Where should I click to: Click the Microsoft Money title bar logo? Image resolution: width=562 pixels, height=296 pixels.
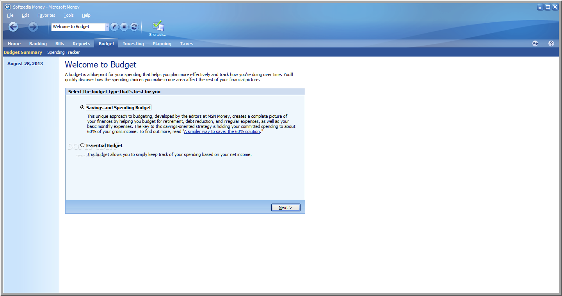[7, 7]
